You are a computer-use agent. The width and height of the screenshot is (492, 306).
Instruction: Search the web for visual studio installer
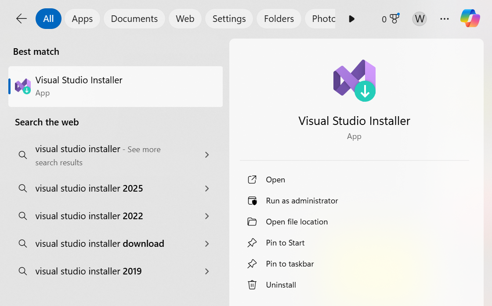click(116, 155)
